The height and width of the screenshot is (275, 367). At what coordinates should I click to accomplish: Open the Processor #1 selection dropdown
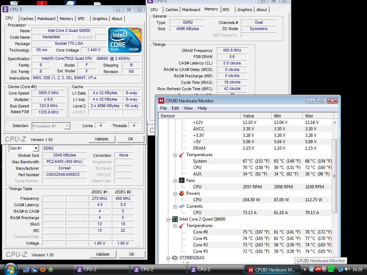(67, 126)
